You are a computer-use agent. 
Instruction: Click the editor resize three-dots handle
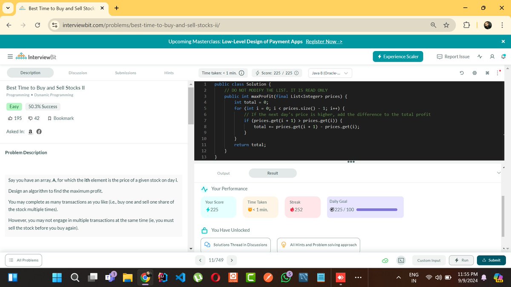350,162
